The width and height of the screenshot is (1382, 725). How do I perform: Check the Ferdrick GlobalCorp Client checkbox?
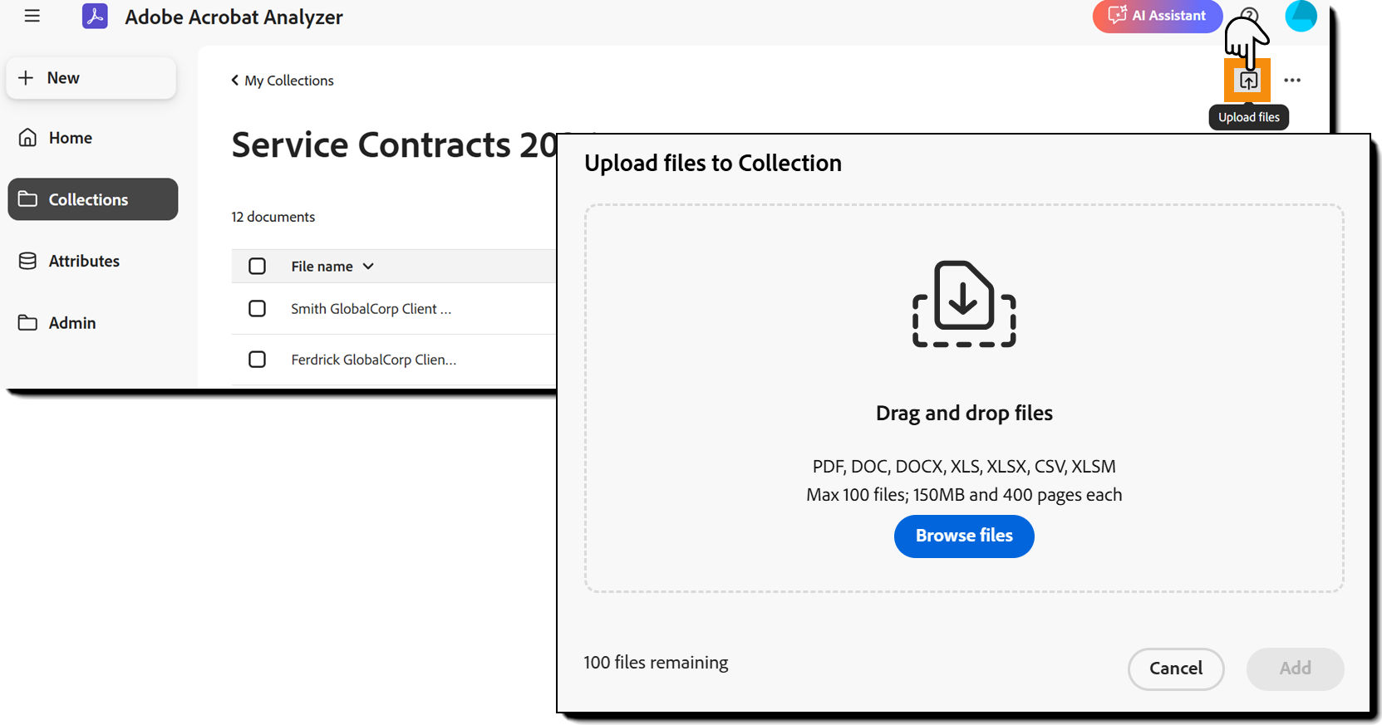click(258, 359)
